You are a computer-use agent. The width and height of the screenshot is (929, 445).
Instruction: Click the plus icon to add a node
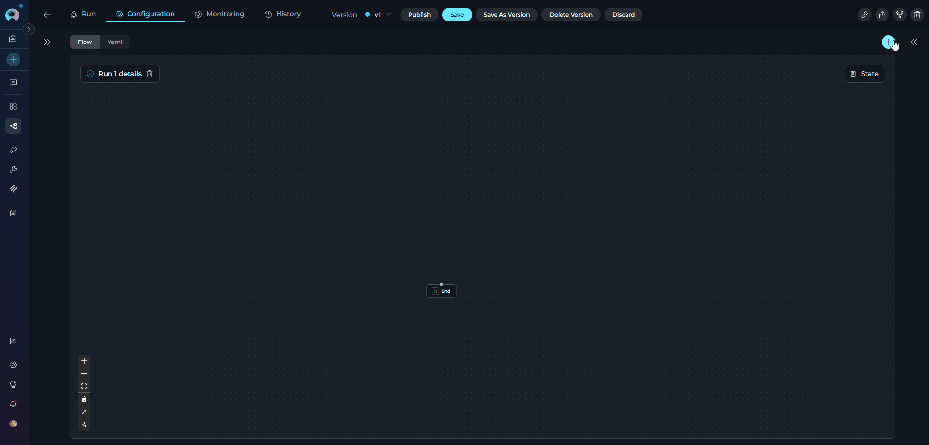888,42
